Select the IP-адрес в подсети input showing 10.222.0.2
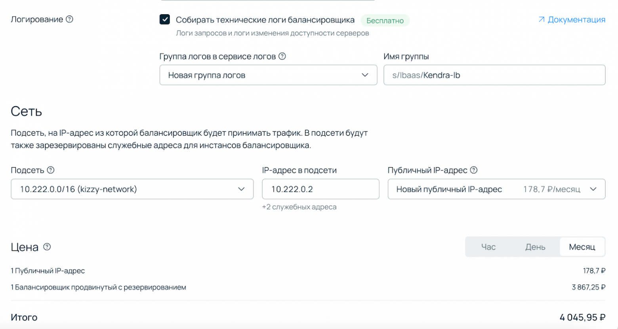Viewport: 618px width, 329px height. (321, 189)
